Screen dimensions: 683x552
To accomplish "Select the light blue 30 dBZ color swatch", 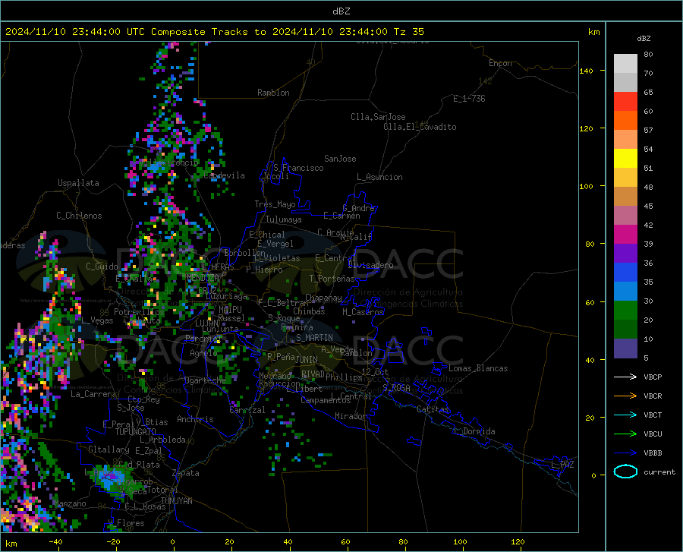I will 625,292.
